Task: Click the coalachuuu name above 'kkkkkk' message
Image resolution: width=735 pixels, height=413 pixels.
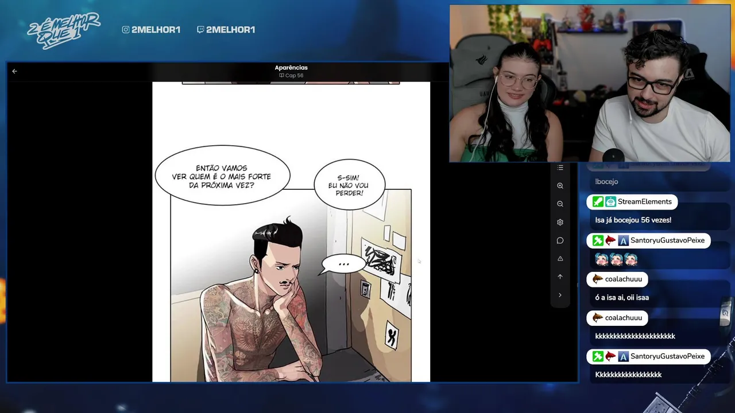Action: click(624, 318)
